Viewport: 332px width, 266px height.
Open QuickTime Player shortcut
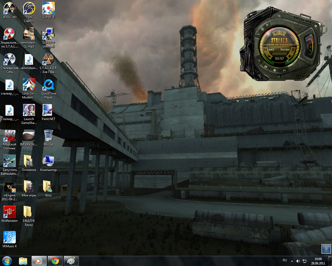coord(48,89)
